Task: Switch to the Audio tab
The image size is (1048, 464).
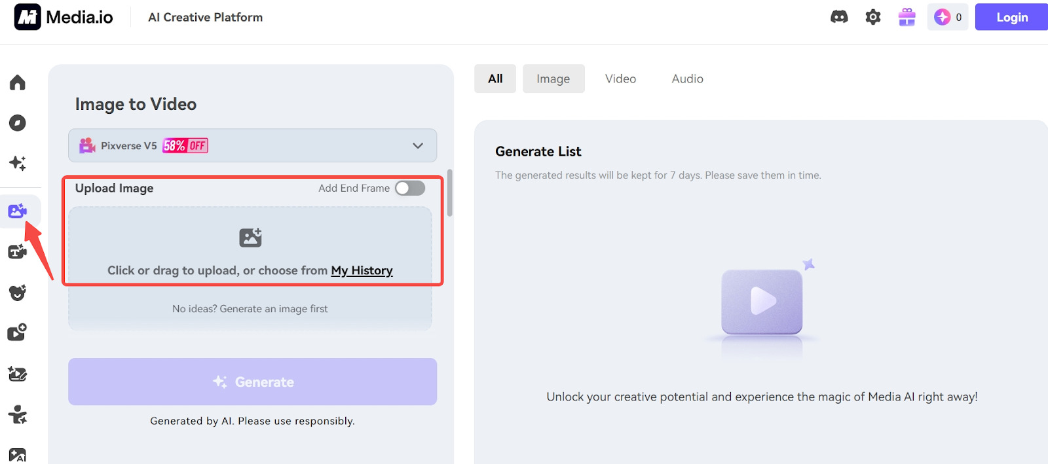Action: [x=687, y=79]
